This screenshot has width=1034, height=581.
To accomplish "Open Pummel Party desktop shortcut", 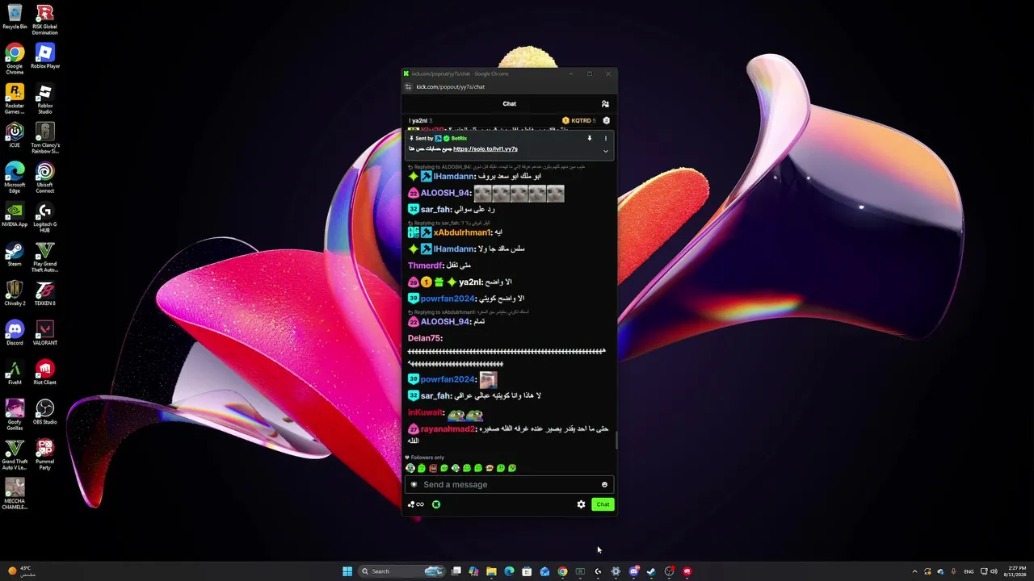I will pyautogui.click(x=45, y=454).
